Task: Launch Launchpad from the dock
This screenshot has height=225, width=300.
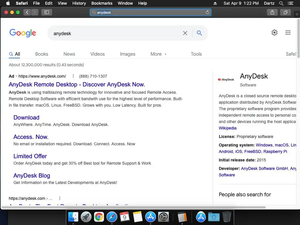Action: pyautogui.click(x=86, y=217)
